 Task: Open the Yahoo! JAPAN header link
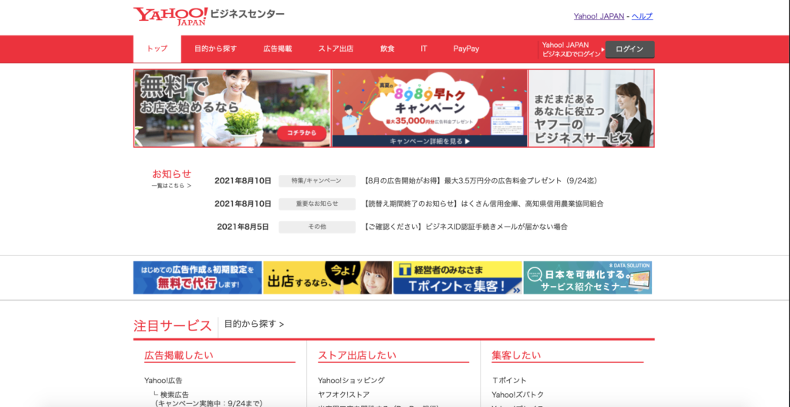click(599, 16)
